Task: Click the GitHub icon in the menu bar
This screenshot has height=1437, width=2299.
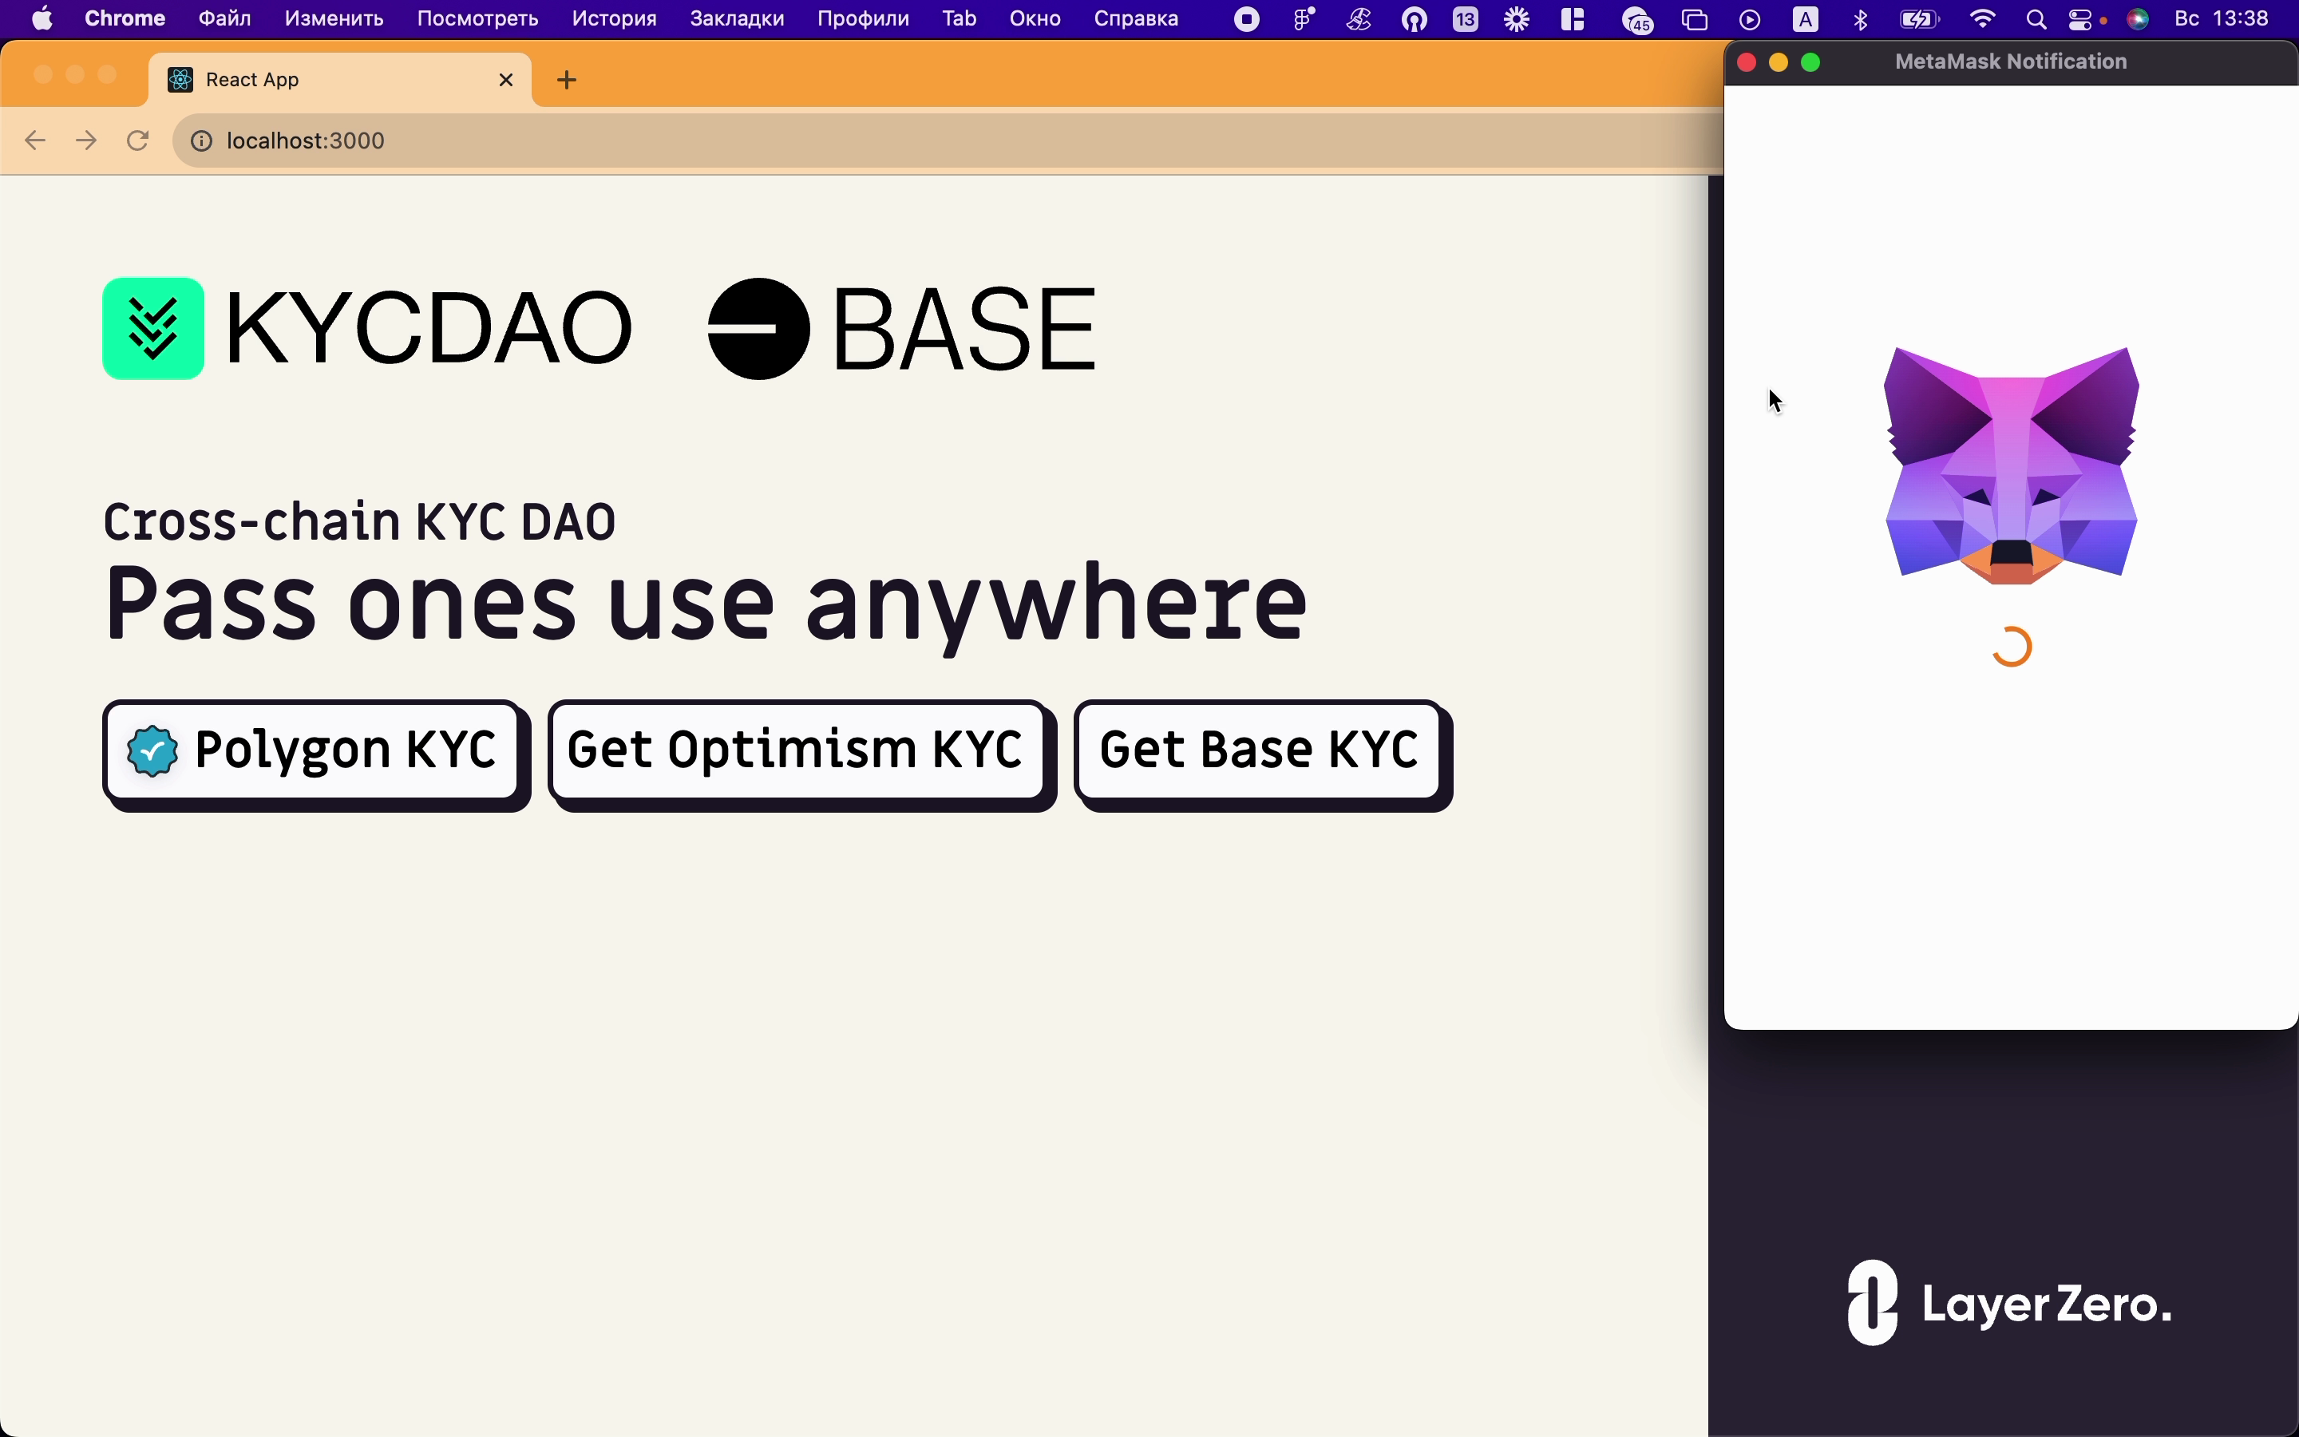Action: [1415, 18]
